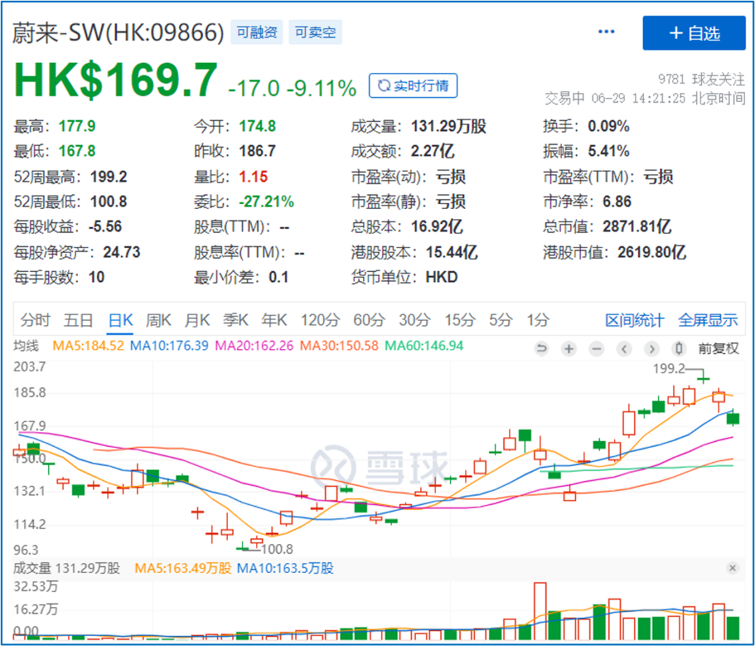Screen dimensions: 755x646
Task: Select the 月K chart tab
Action: pyautogui.click(x=197, y=320)
